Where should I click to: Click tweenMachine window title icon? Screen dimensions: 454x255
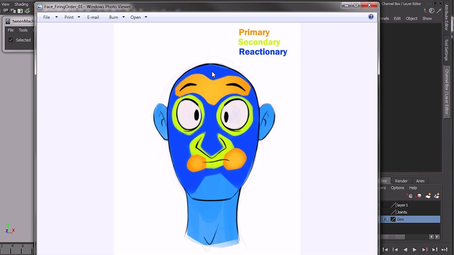8,21
